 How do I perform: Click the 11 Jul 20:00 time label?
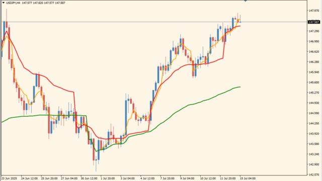228,178
